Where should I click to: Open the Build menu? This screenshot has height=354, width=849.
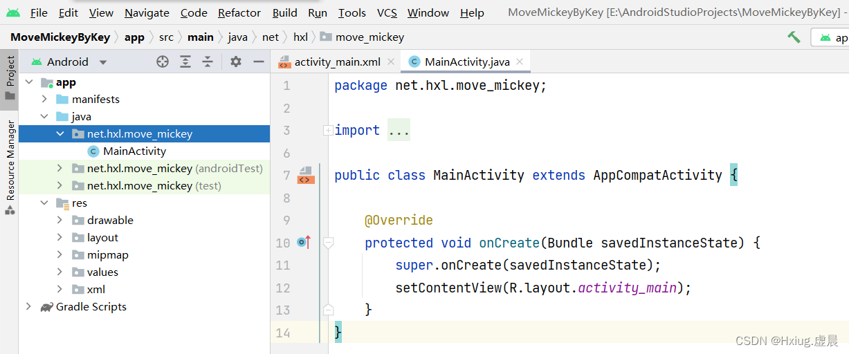coord(284,12)
